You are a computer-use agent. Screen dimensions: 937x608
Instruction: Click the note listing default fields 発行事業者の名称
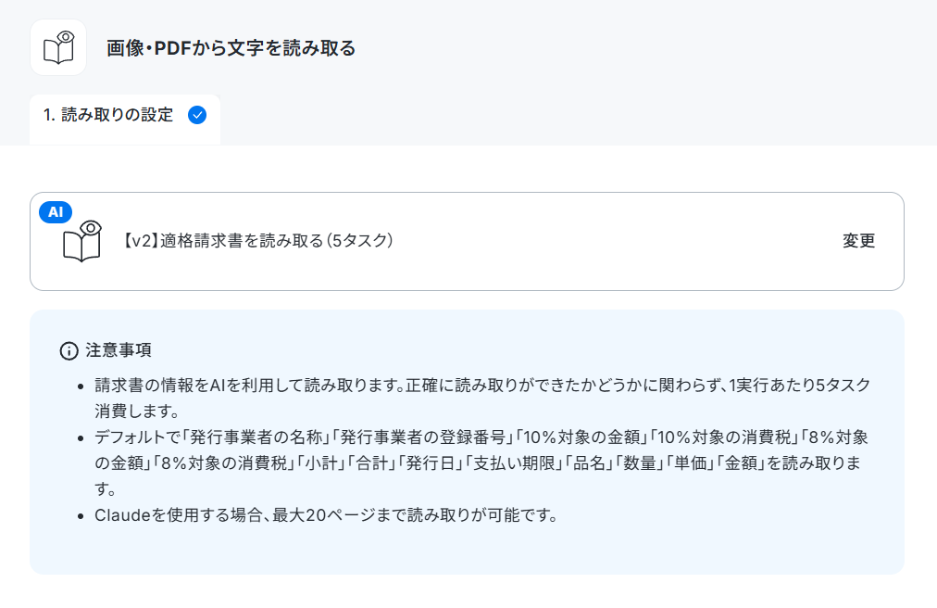pos(481,462)
